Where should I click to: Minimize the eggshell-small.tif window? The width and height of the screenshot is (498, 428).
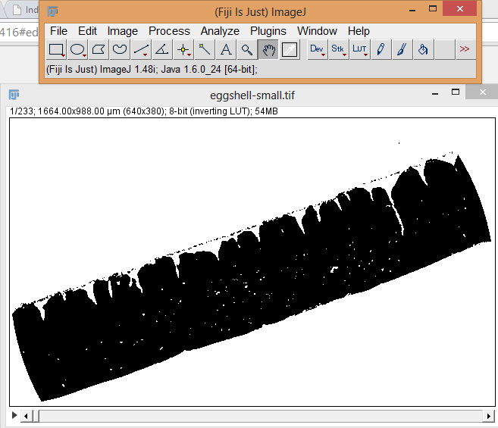coord(435,94)
